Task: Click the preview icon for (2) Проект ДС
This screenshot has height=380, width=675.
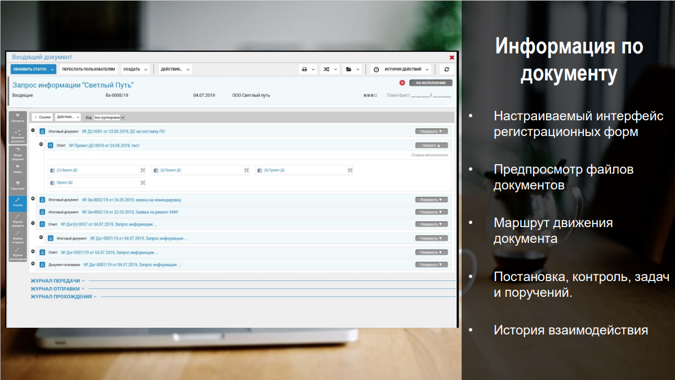Action: (x=246, y=170)
